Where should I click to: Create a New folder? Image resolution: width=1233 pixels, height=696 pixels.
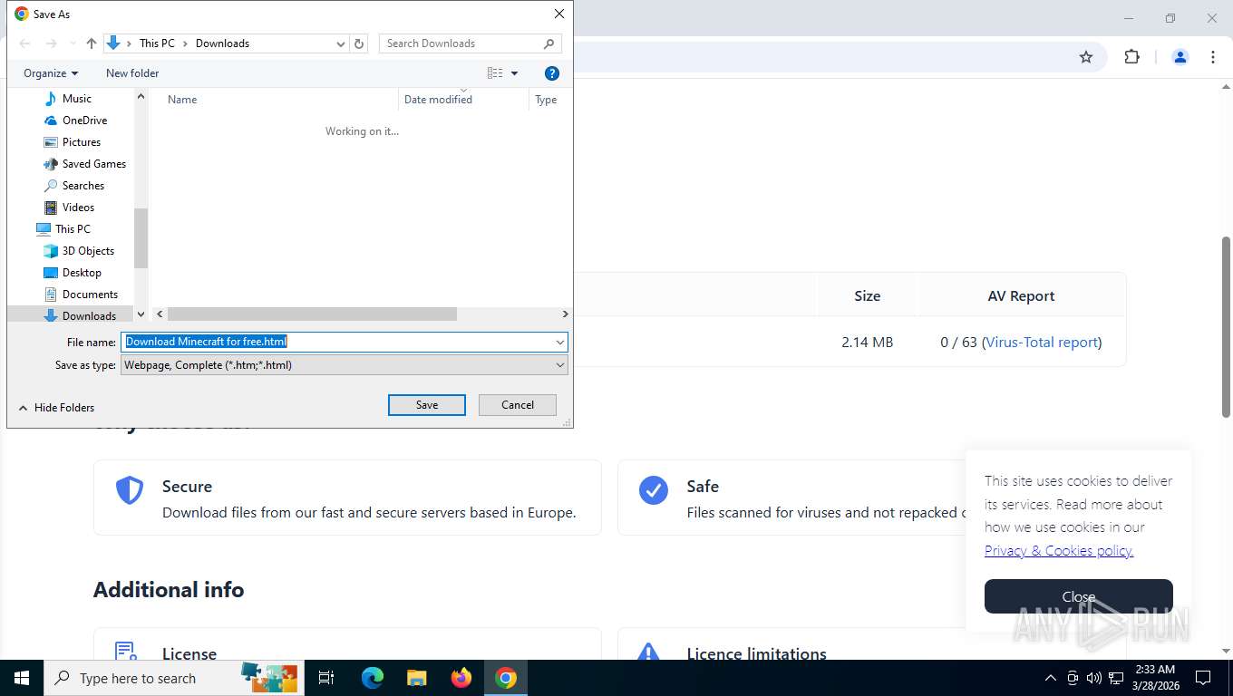click(132, 73)
